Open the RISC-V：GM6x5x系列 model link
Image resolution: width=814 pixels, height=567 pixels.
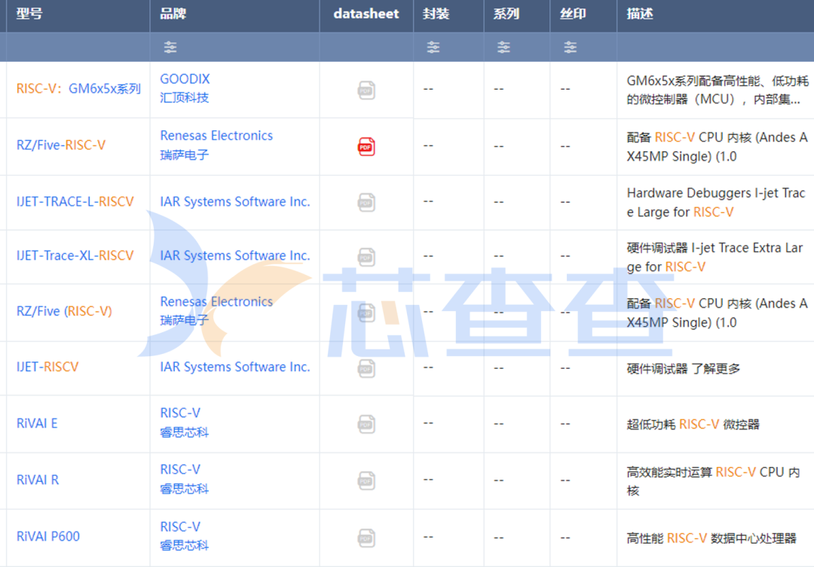coord(78,89)
